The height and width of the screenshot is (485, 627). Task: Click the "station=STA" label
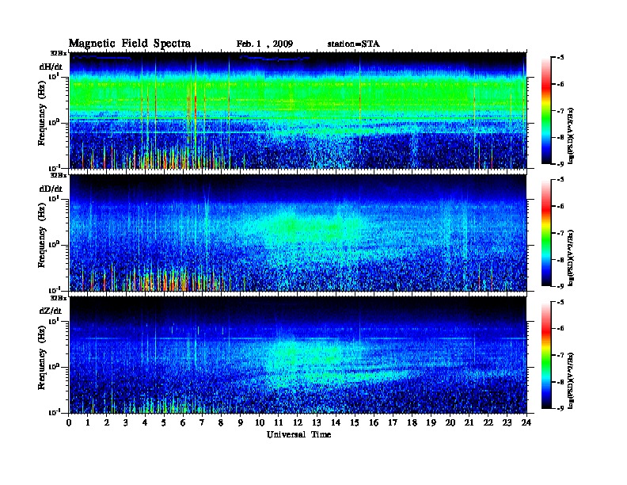point(353,44)
